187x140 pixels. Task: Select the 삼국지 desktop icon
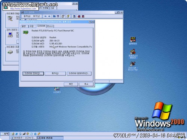pos(133,41)
